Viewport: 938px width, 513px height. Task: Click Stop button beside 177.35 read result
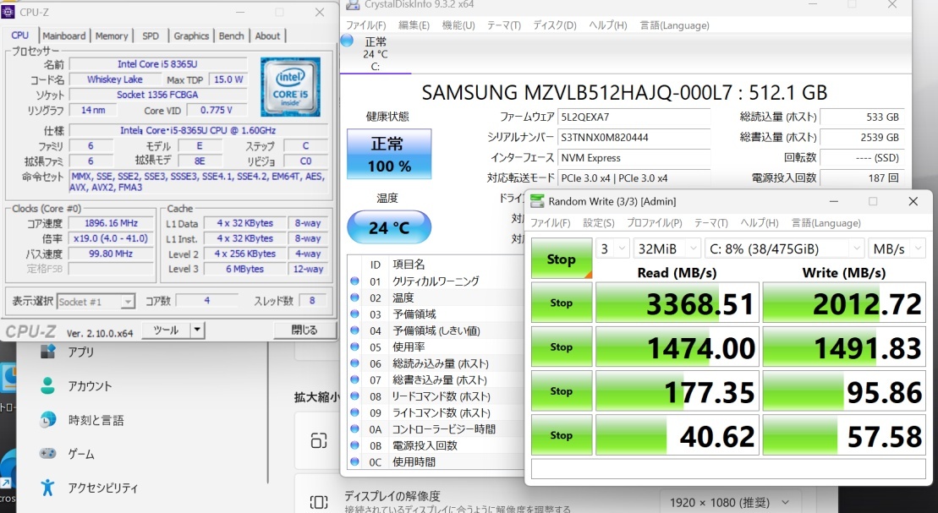pos(561,391)
